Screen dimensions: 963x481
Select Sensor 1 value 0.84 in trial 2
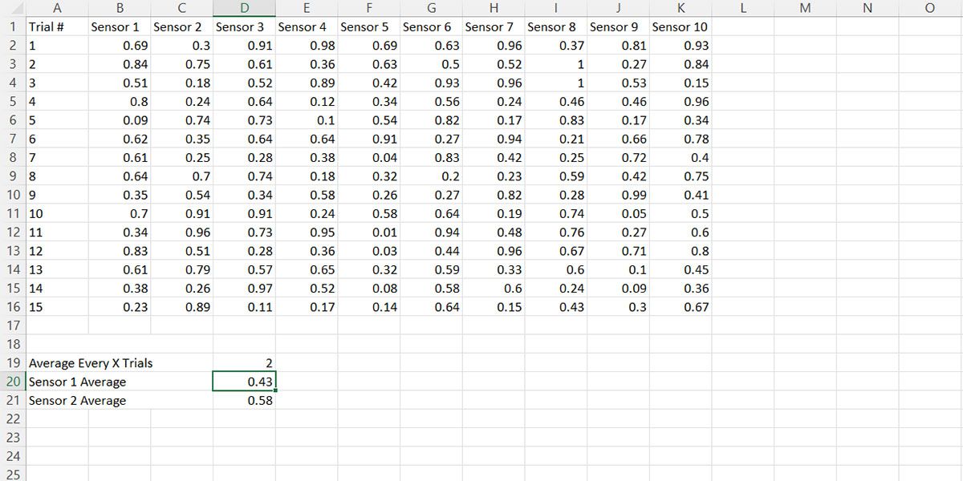tap(120, 64)
